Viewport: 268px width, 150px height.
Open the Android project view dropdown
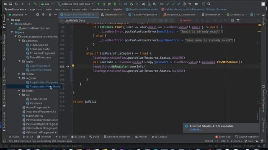[18, 15]
